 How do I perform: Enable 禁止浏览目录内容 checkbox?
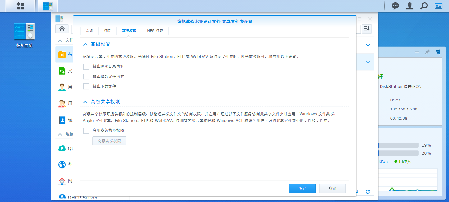86,66
